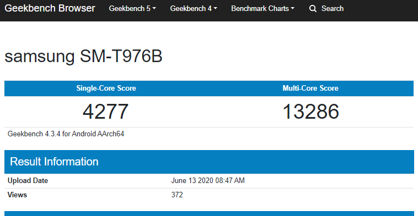Open the Geekbench Browser home link
Viewport: 418px width, 216px height.
coord(50,8)
